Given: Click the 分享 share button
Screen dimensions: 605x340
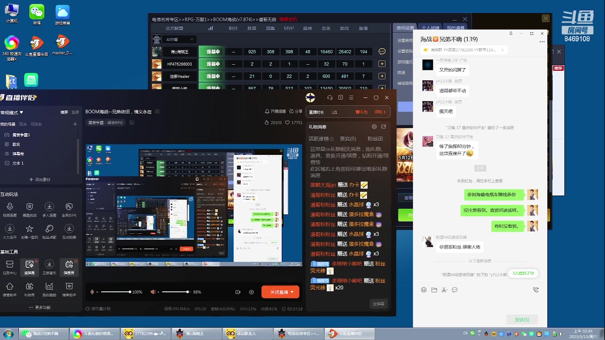Looking at the screenshot, I should [x=295, y=111].
